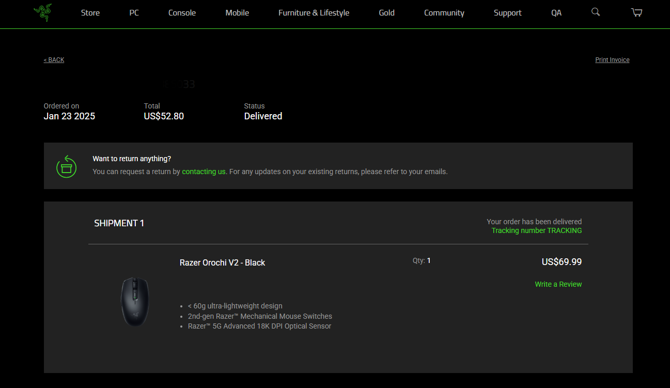Click the Qty: 1 label
Viewport: 670px width, 388px height.
422,261
